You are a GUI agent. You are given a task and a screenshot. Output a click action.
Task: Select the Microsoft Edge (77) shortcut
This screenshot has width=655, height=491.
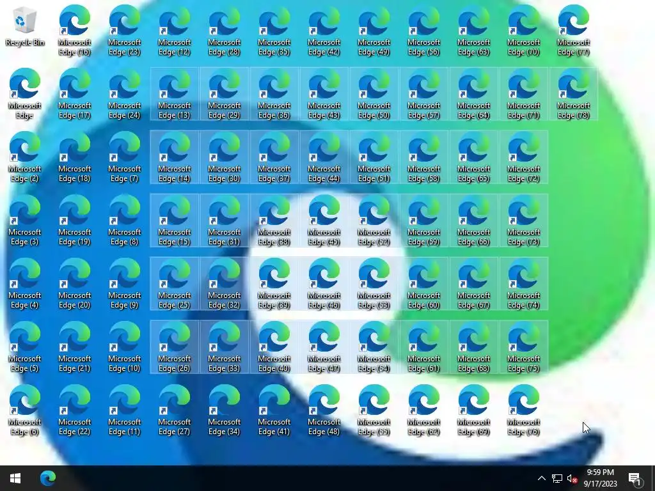574,31
